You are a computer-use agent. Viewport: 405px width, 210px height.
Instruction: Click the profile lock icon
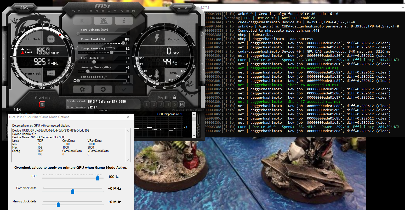tap(175, 97)
